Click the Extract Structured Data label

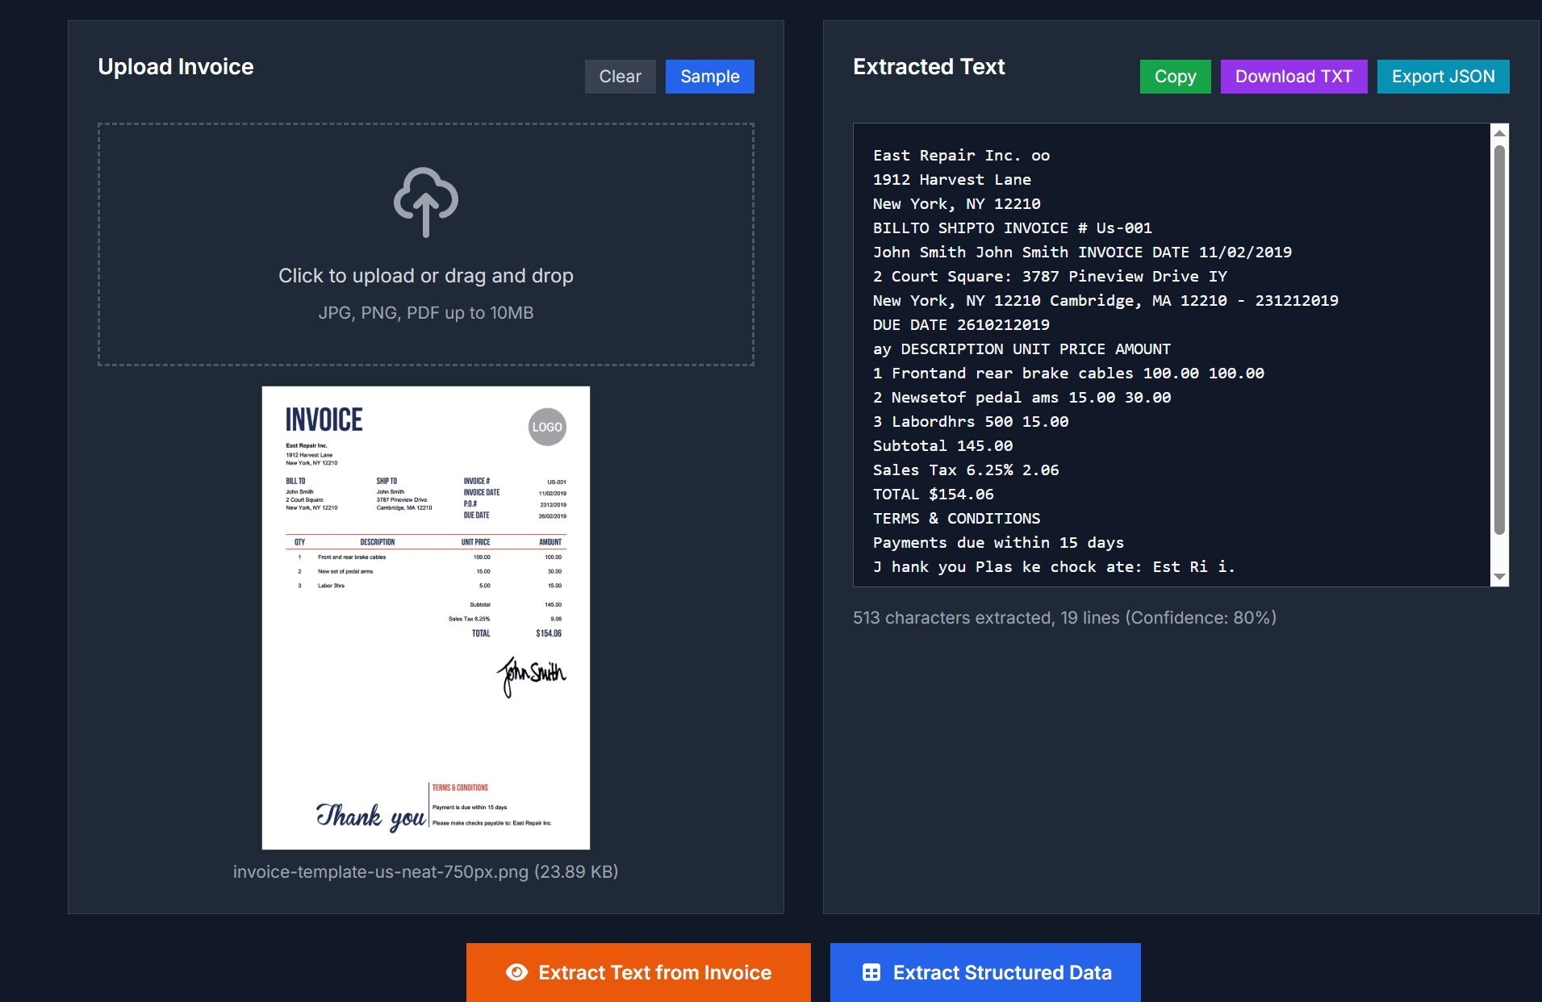click(1001, 972)
